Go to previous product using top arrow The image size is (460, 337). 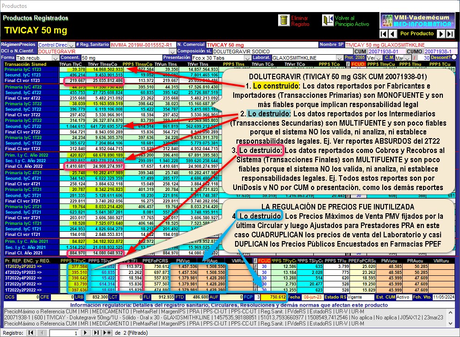(x=392, y=34)
